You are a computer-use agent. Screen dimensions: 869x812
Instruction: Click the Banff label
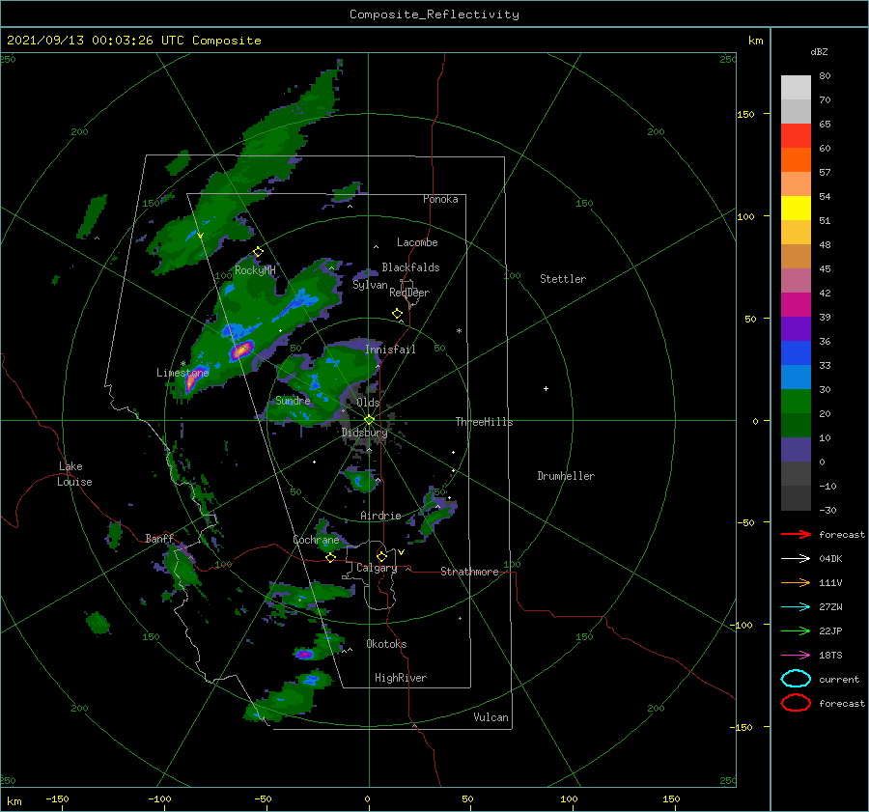pos(159,538)
